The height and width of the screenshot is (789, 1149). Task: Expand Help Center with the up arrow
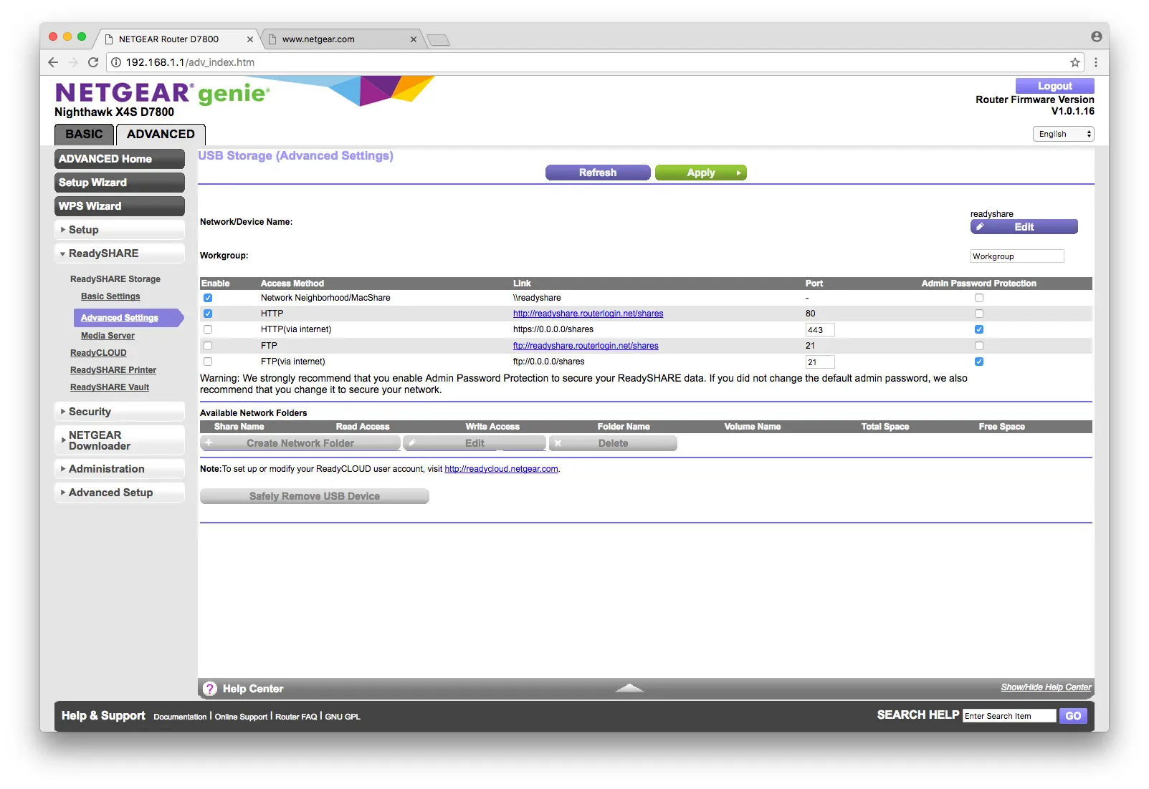click(629, 688)
